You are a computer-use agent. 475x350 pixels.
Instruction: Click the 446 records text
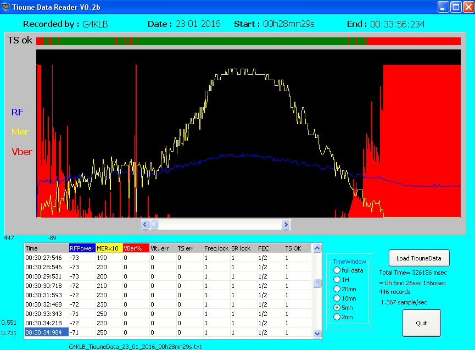(395, 292)
